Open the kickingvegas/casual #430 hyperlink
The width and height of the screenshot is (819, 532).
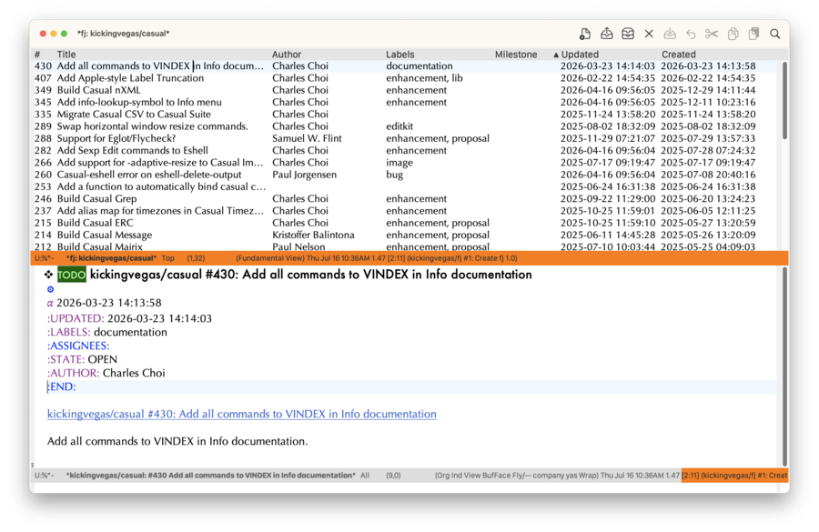click(242, 414)
